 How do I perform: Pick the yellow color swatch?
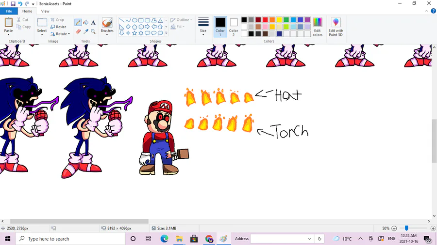coord(279,20)
